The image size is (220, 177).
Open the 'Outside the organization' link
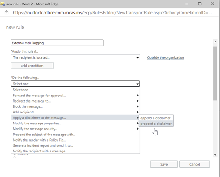[x=165, y=57]
